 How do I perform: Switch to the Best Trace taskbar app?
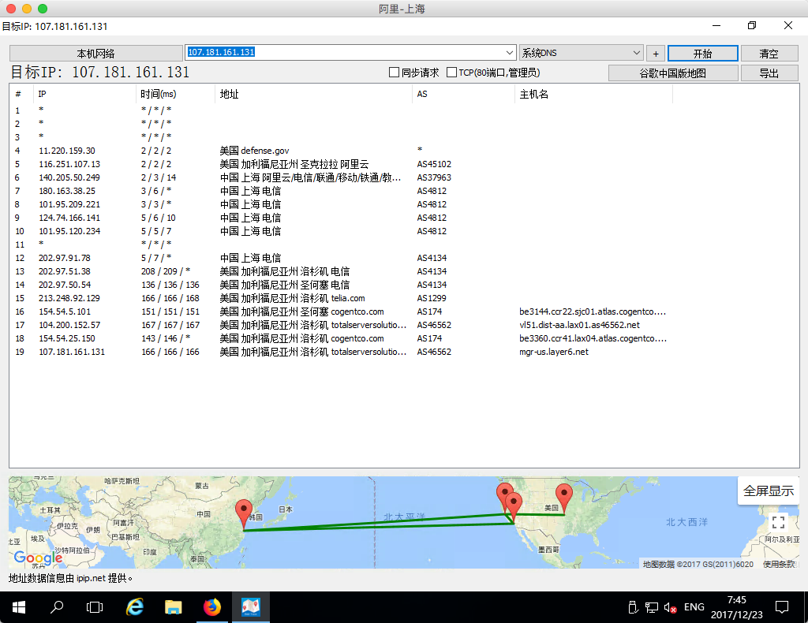tap(251, 607)
